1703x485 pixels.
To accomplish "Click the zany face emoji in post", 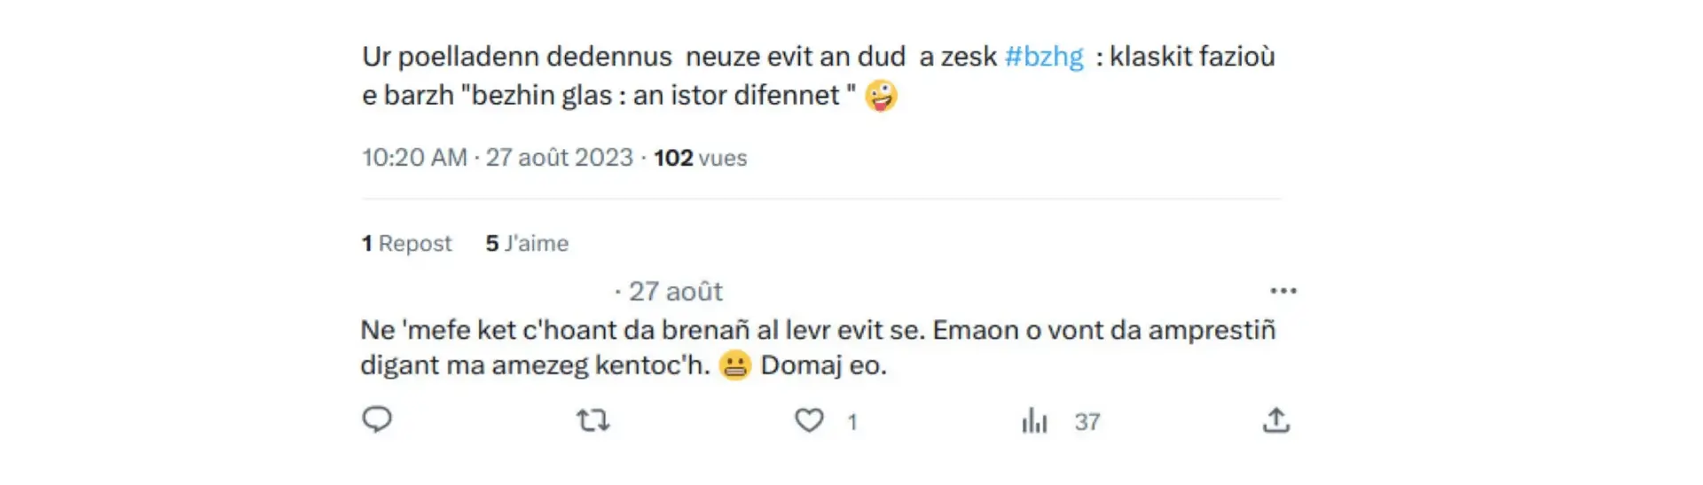I will point(881,96).
